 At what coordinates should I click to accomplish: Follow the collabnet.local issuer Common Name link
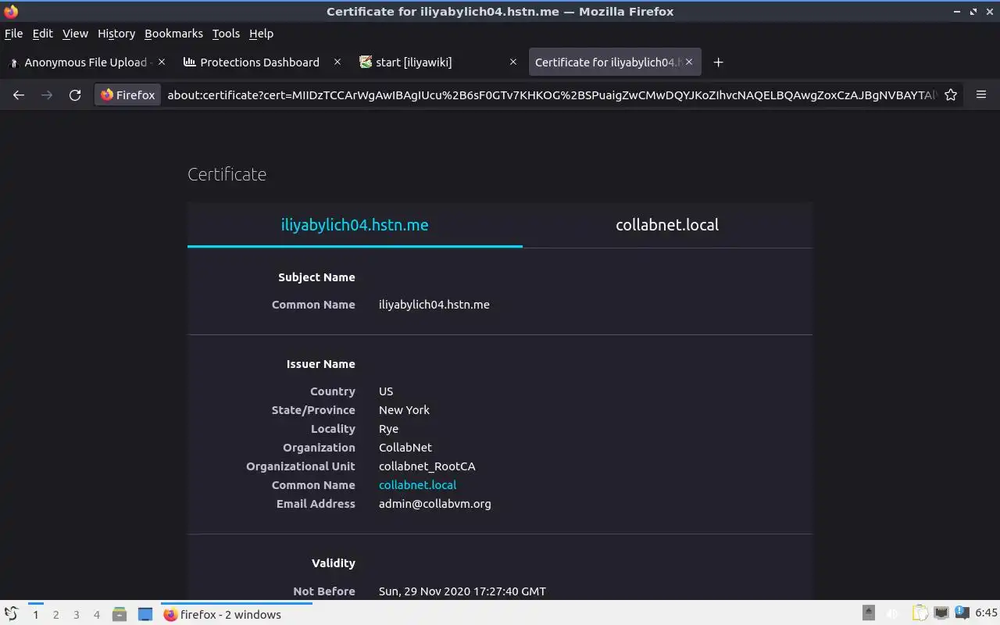(x=417, y=485)
